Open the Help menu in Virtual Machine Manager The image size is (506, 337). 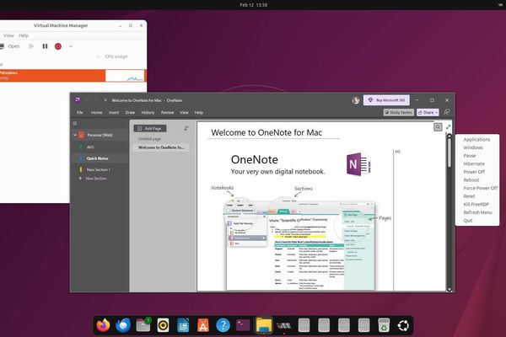[x=24, y=35]
